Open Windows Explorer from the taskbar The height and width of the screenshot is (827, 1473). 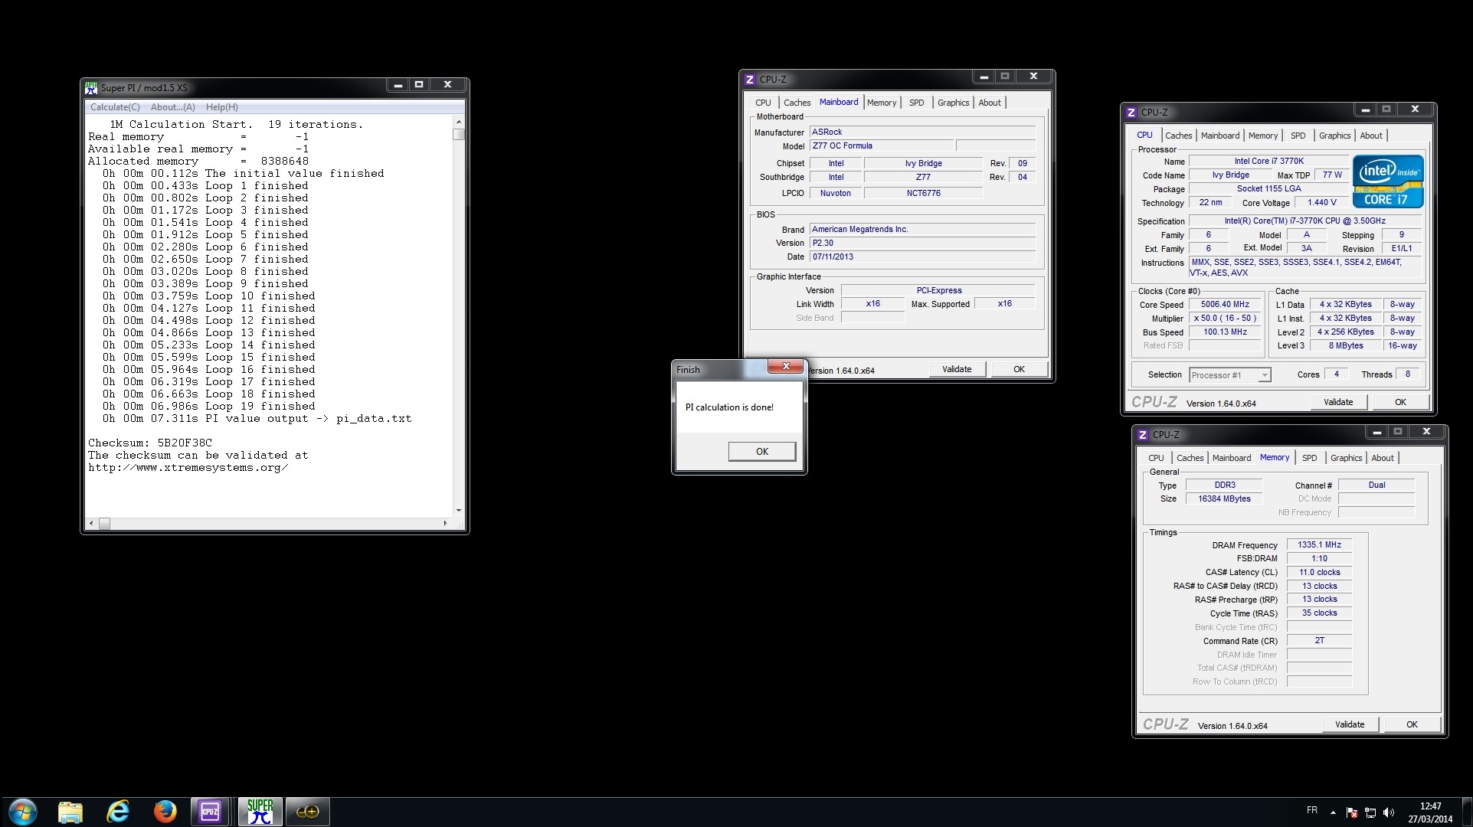(x=70, y=812)
